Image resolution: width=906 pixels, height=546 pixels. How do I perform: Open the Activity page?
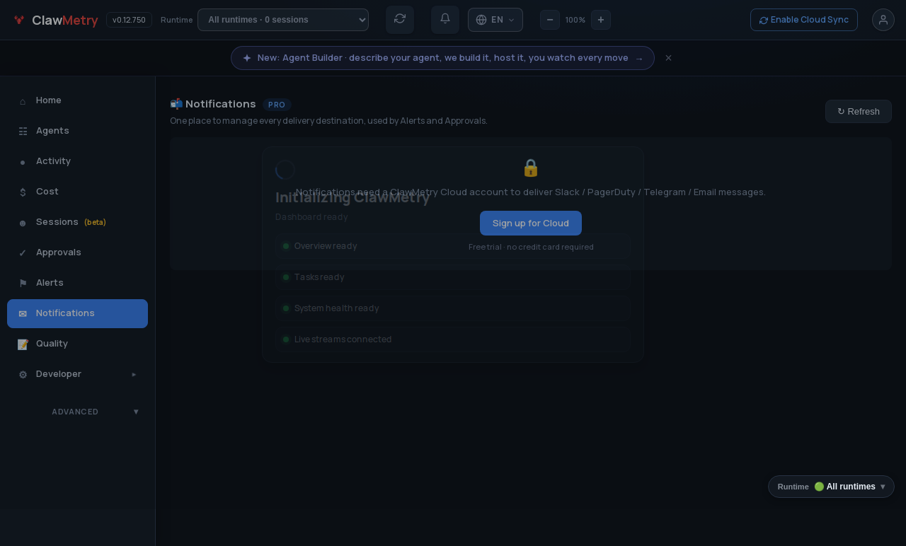coord(78,161)
